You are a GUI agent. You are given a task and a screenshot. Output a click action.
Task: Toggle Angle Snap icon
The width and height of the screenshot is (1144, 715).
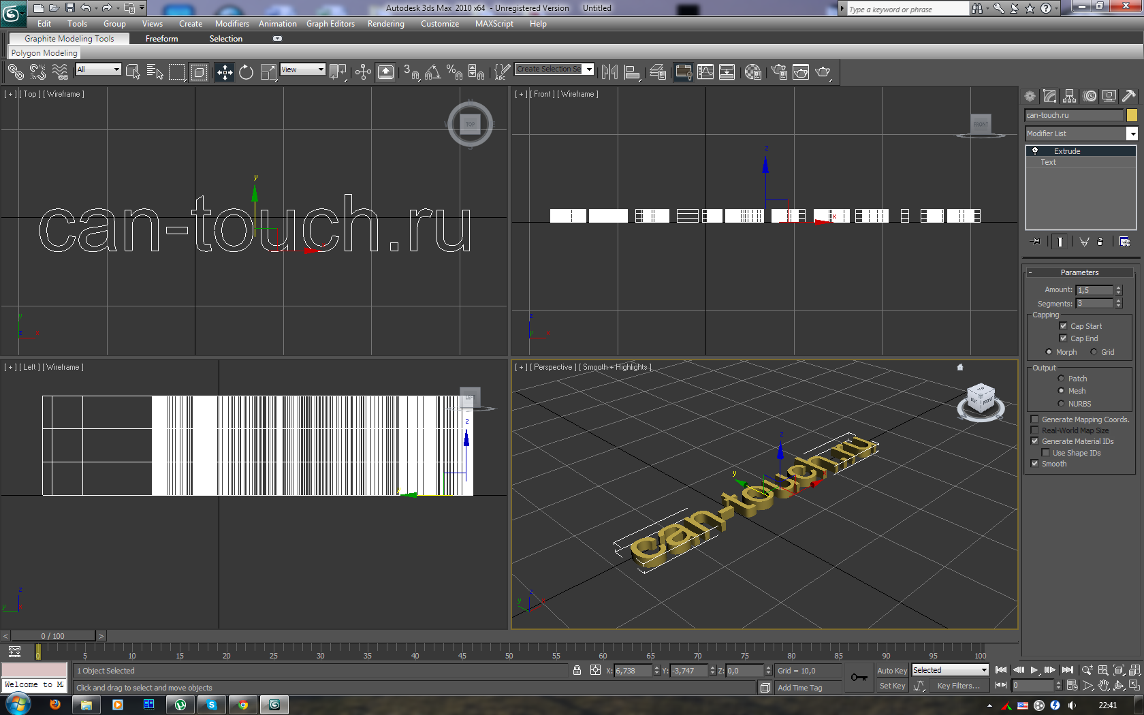click(x=433, y=71)
